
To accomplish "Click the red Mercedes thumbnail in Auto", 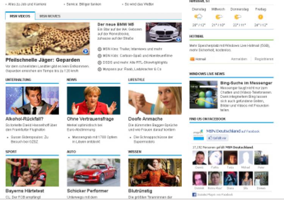I will pos(94,172).
